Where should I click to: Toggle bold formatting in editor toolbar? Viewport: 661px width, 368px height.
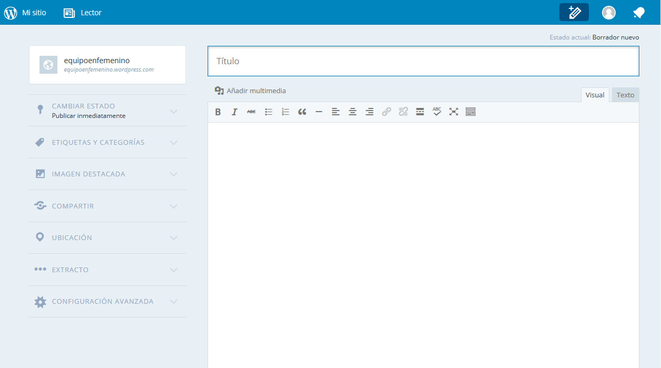(218, 112)
